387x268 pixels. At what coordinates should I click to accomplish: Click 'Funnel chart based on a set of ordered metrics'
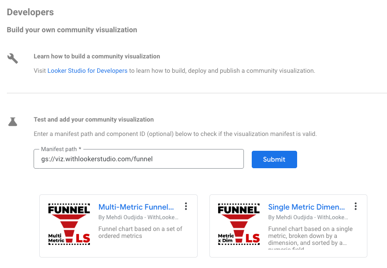tap(140, 233)
